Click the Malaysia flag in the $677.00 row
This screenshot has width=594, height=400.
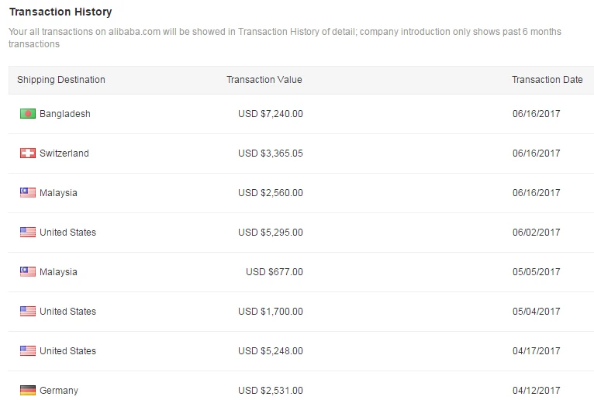28,272
